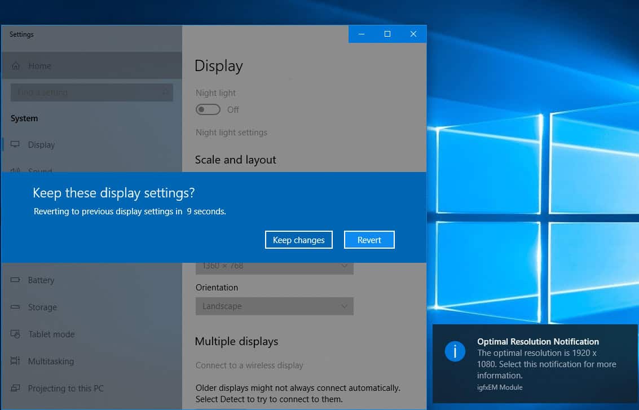Click the Projecting to this PC icon
This screenshot has width=639, height=410.
coord(17,388)
